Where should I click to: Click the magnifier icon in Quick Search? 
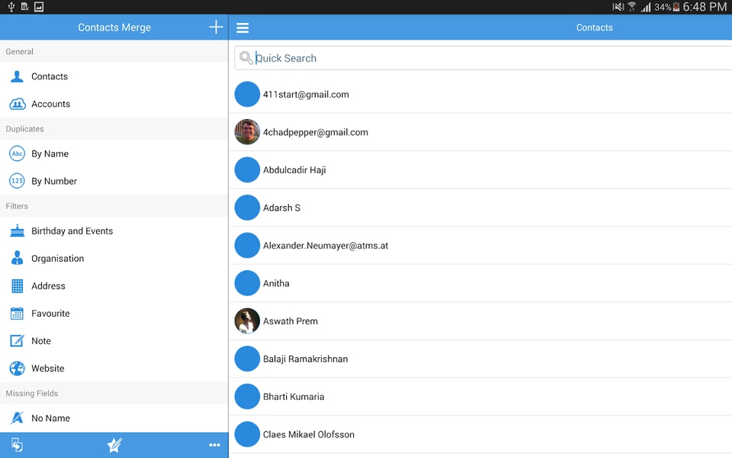coord(246,57)
